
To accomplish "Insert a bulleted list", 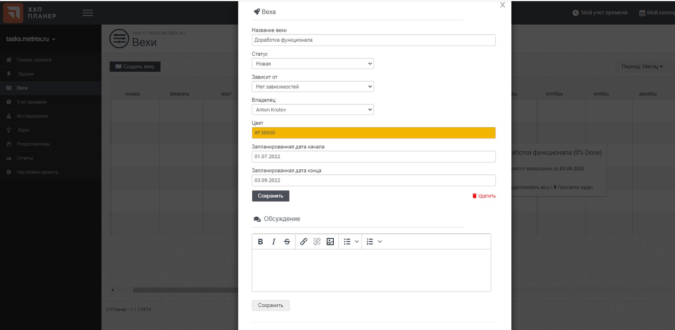I will point(347,241).
